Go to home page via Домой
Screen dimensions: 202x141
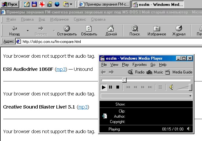pyautogui.click(x=111, y=31)
